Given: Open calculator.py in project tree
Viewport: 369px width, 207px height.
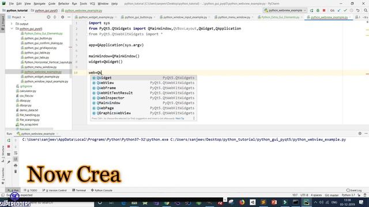Looking at the screenshot, I should [x=28, y=91].
